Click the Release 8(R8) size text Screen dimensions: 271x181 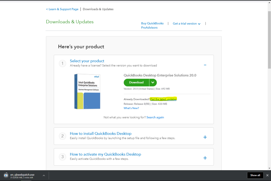(x=145, y=104)
